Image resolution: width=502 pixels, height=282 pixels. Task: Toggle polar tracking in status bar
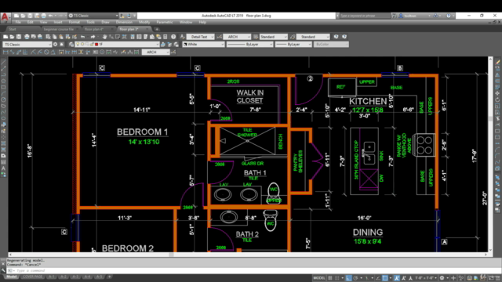pyautogui.click(x=355, y=278)
